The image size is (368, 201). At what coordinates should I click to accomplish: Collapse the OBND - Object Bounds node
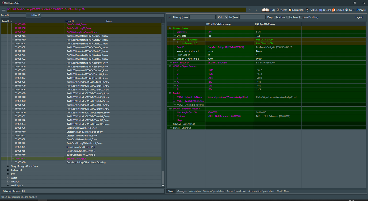point(170,66)
